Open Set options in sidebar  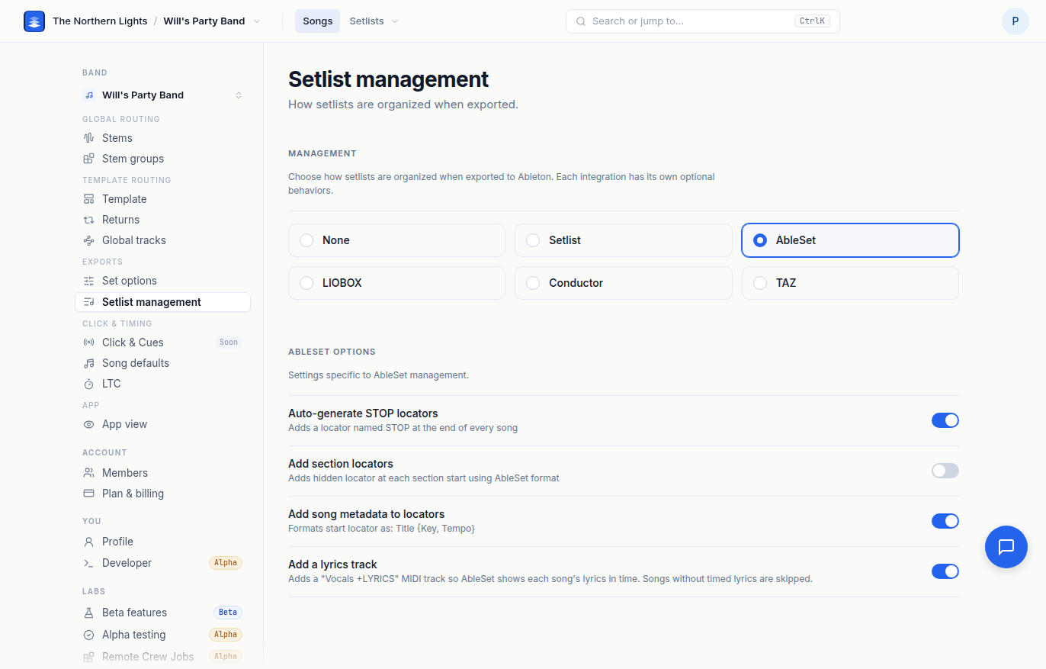[x=162, y=281]
